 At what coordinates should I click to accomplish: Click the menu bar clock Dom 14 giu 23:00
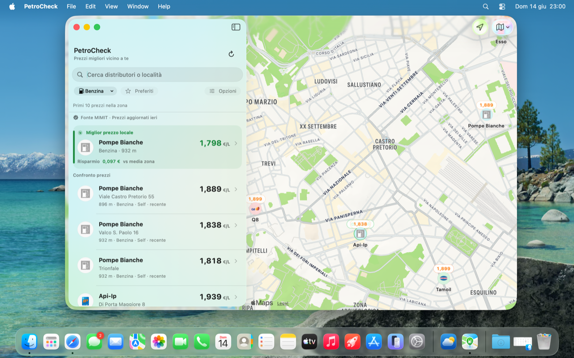pyautogui.click(x=540, y=6)
